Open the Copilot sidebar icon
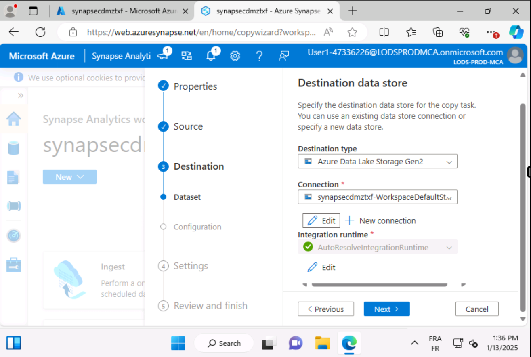The image size is (531, 357). pyautogui.click(x=516, y=32)
